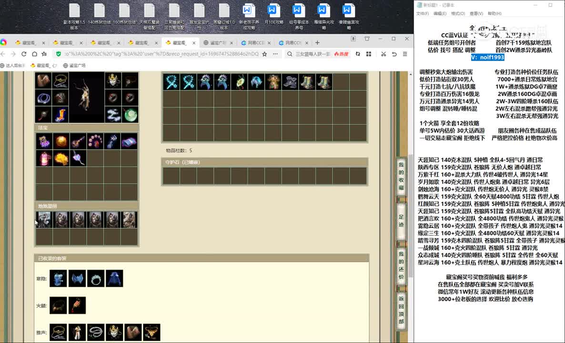
Task: Click the 寒隐 set ring icon
Action: [x=96, y=278]
